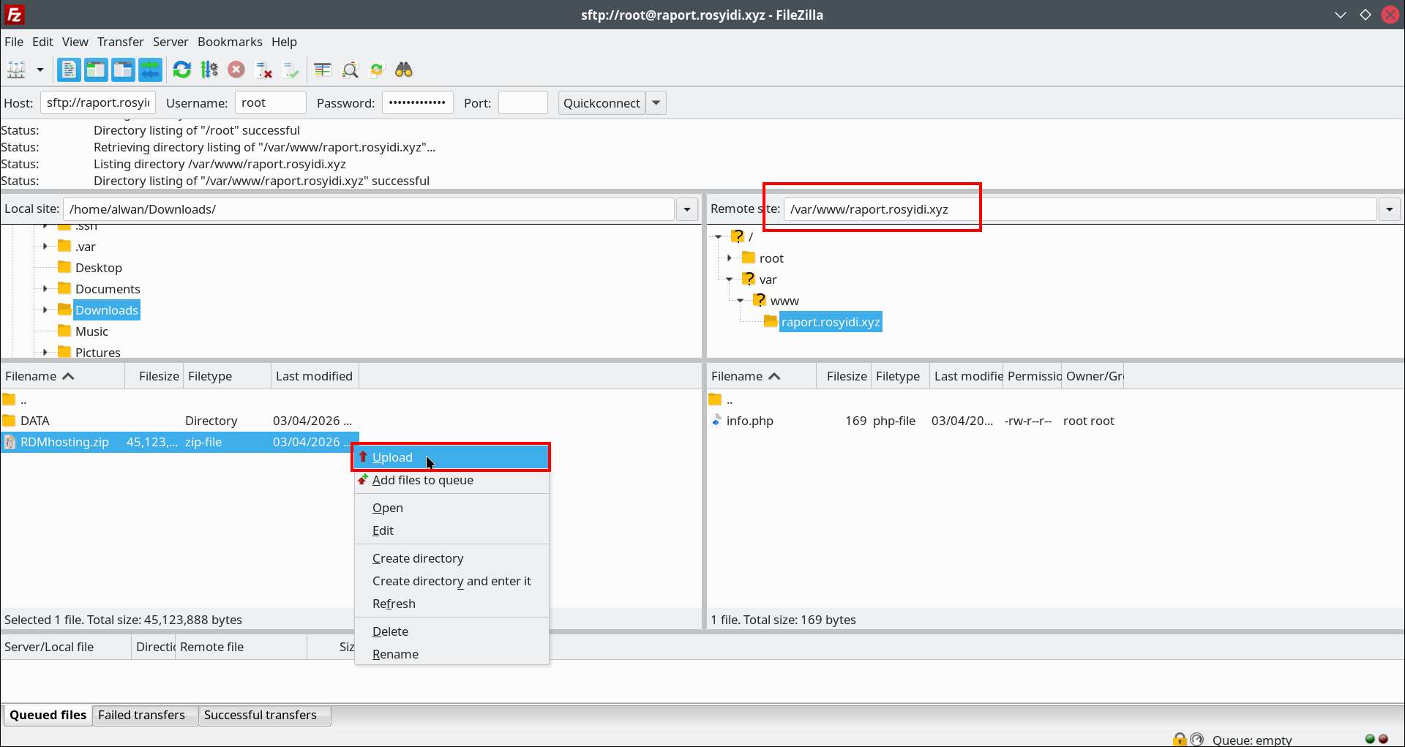Viewport: 1405px width, 747px height.
Task: Open the process queue settings icon
Action: click(x=209, y=70)
